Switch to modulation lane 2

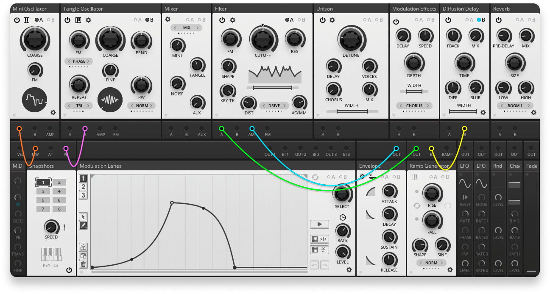84,187
